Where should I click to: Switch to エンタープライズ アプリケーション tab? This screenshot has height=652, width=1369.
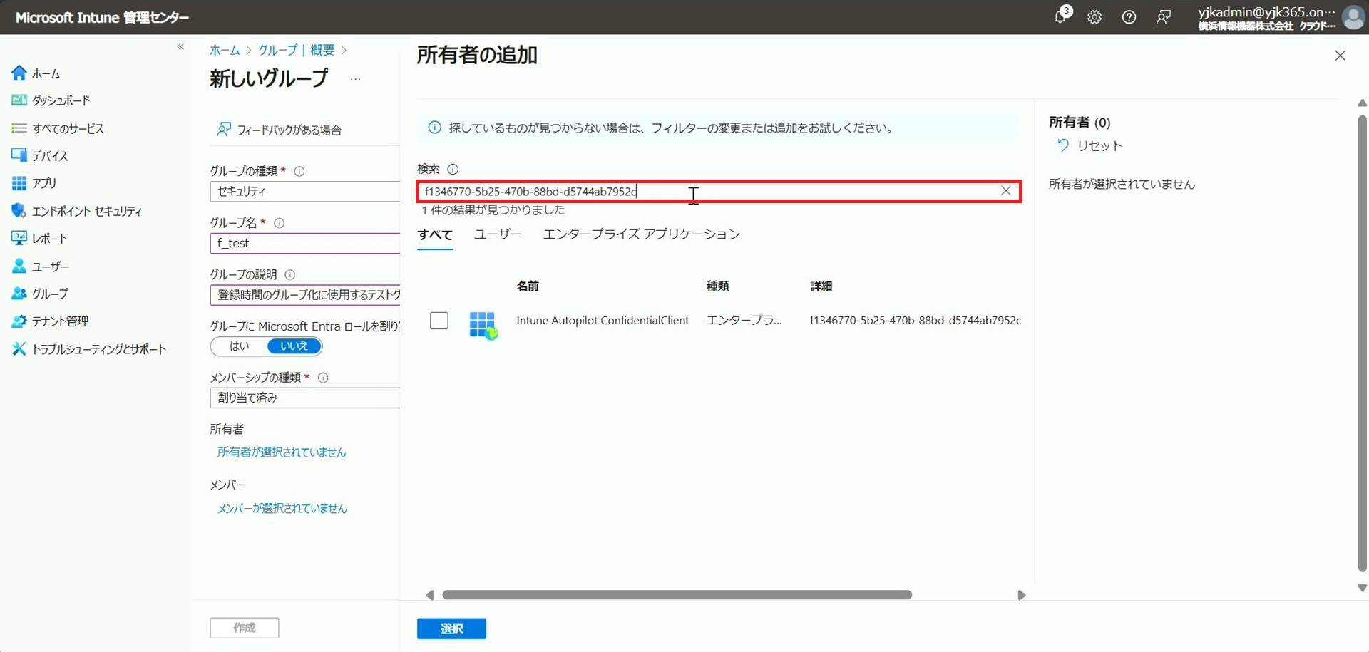click(642, 234)
